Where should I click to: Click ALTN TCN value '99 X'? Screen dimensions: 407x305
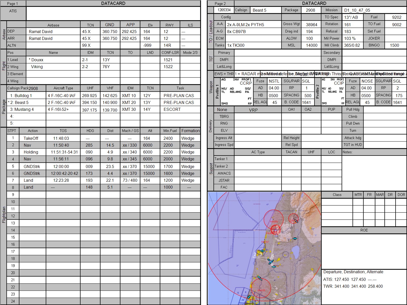click(x=86, y=45)
